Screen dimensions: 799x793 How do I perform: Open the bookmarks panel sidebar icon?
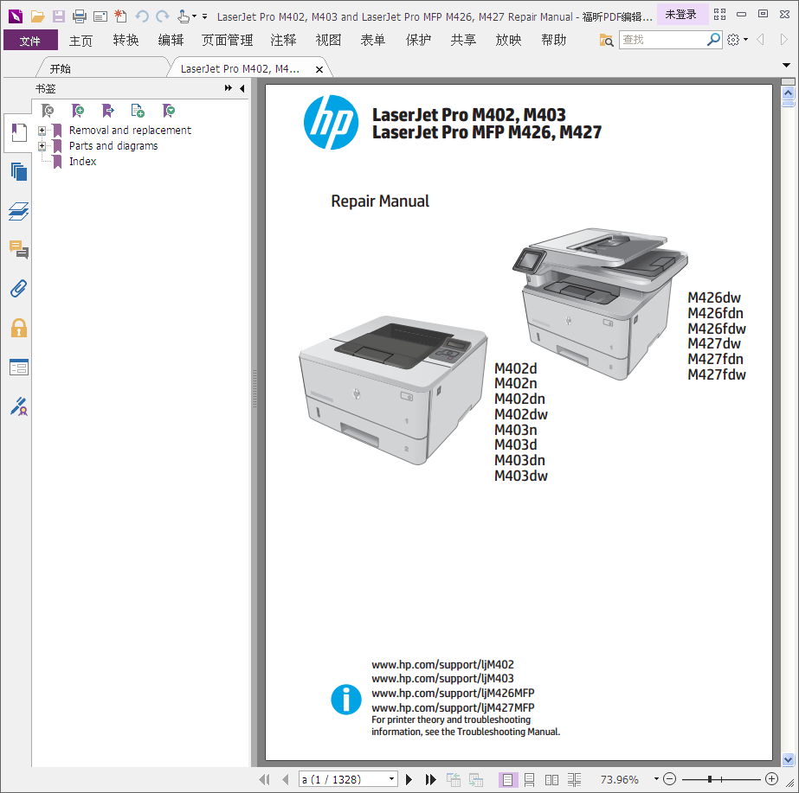point(19,133)
